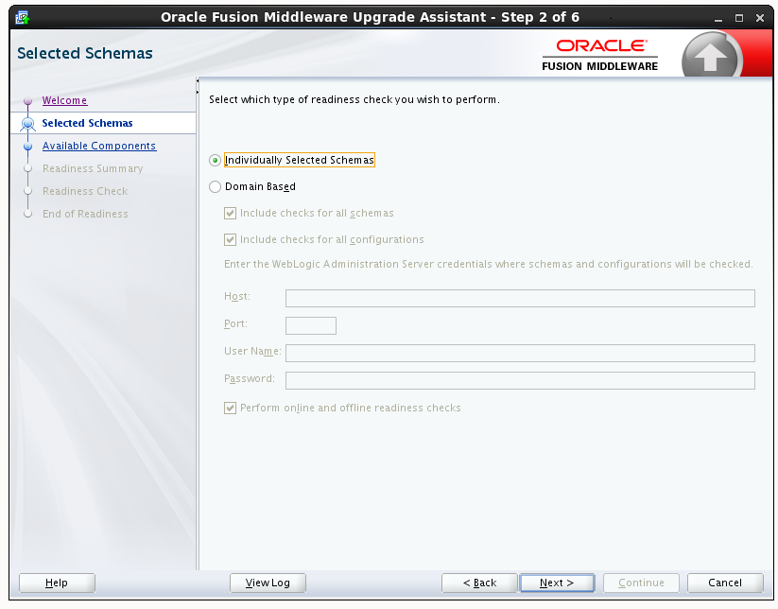The height and width of the screenshot is (609, 778).
Task: Close the Upgrade Assistant window
Action: click(x=760, y=18)
